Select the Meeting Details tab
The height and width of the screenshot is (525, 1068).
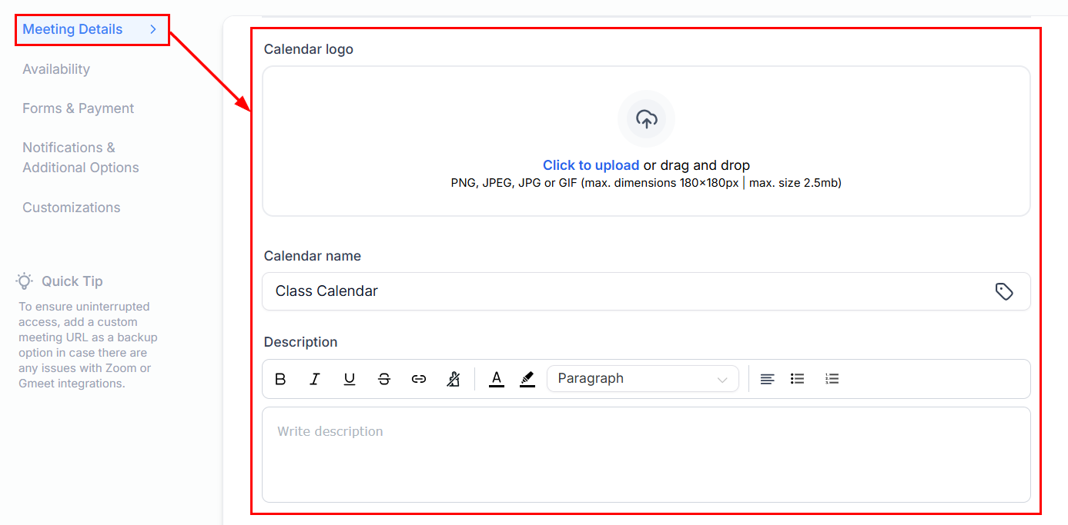coord(92,29)
